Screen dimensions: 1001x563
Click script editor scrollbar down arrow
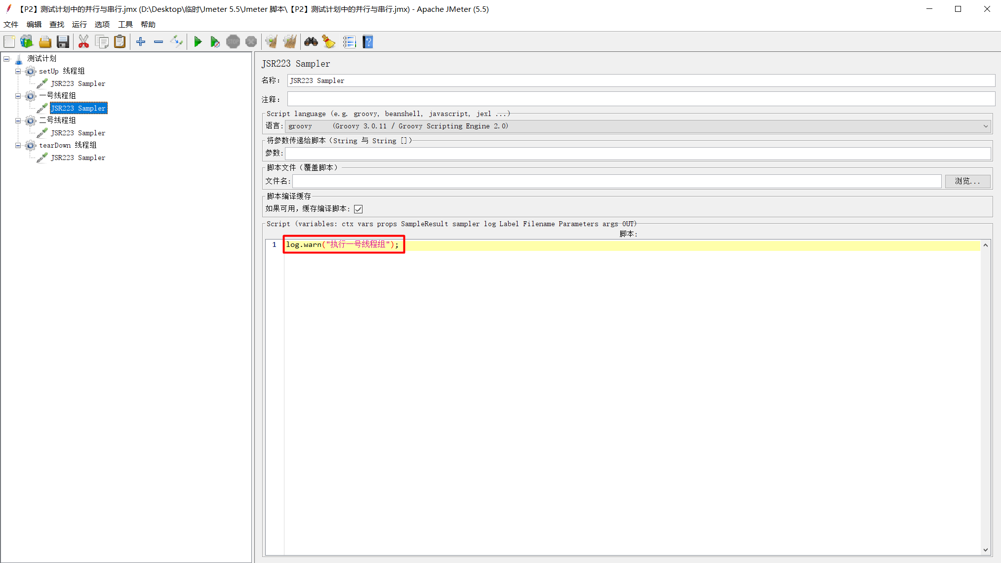985,550
